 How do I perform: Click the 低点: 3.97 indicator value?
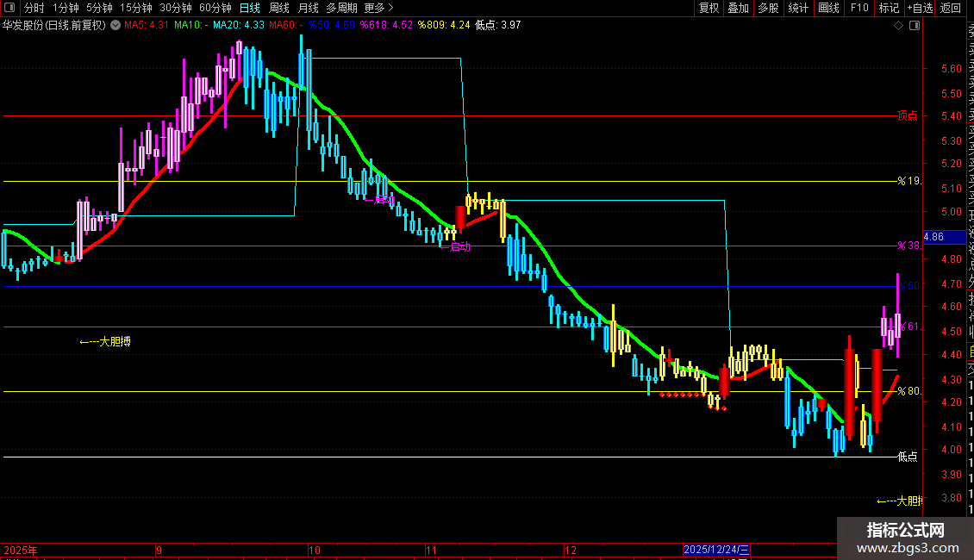tap(497, 25)
